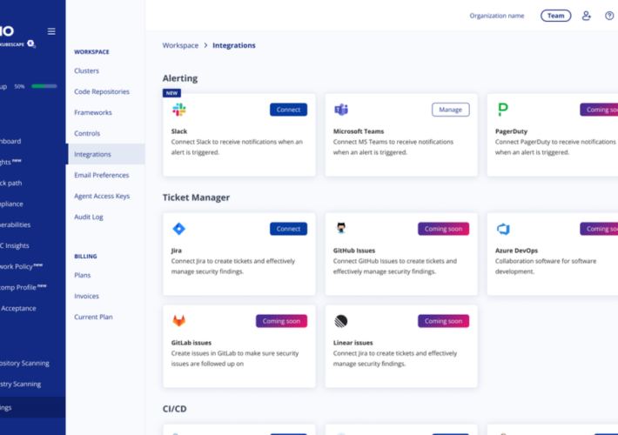Click Coming soon badge on Linear issues
This screenshot has height=435, width=618.
443,321
